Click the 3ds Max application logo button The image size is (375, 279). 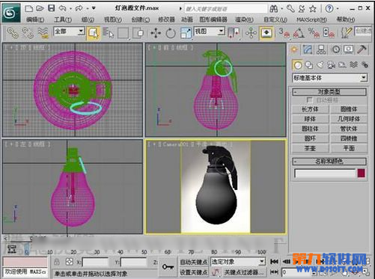(x=10, y=13)
